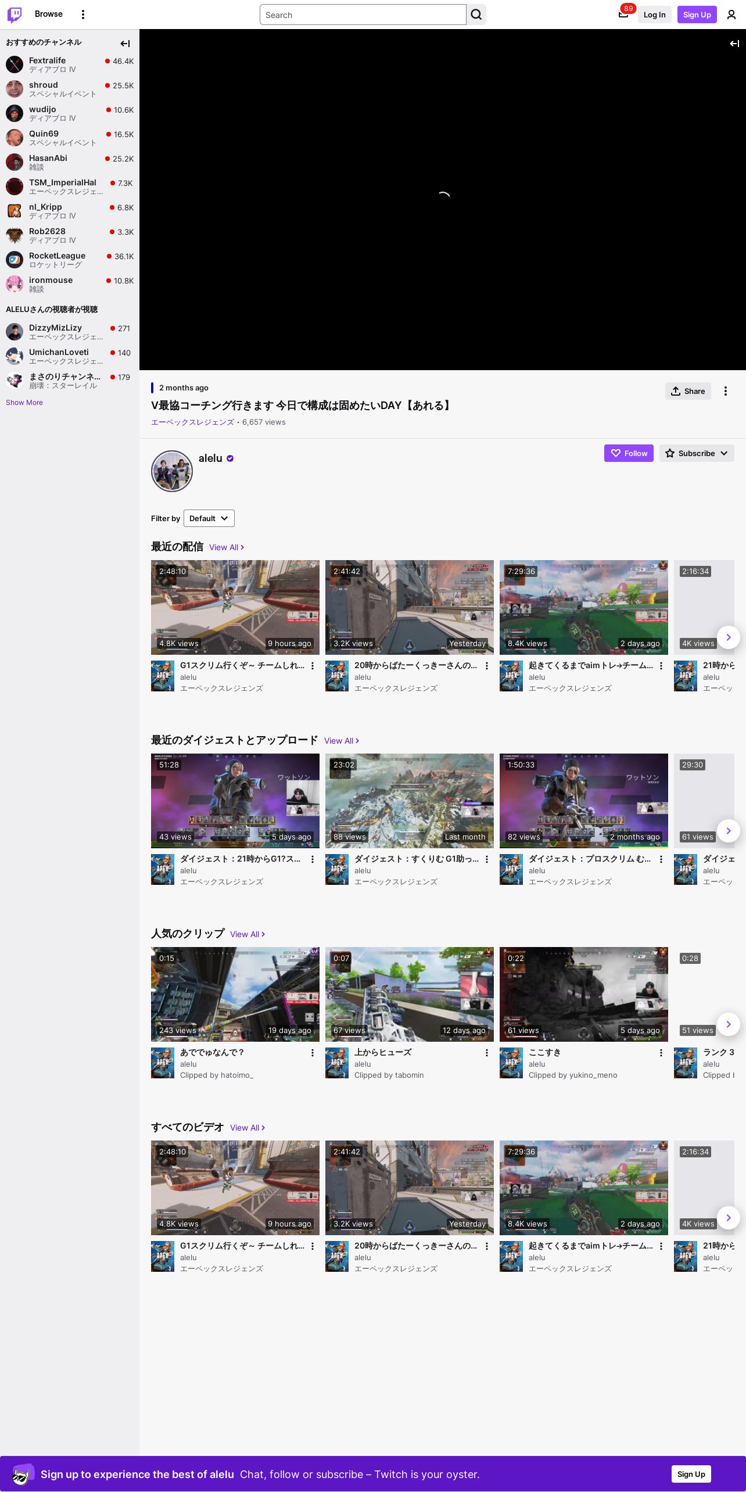746x1492 pixels.
Task: Click the RocketLeague channel avatar
Action: tap(15, 260)
